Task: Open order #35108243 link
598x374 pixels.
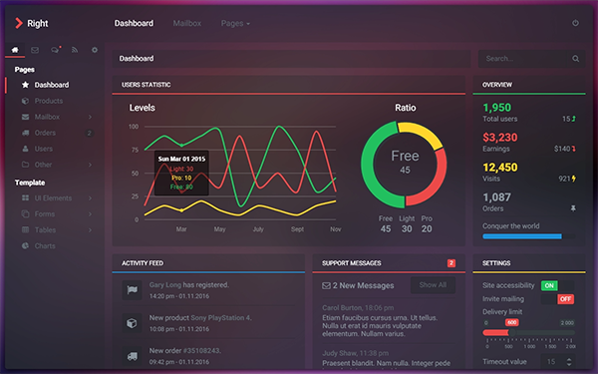Action: pyautogui.click(x=201, y=350)
